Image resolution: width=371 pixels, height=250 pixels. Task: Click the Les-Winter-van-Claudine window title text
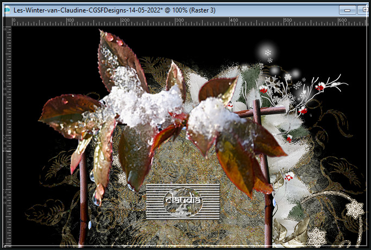point(115,10)
